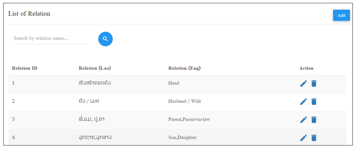This screenshot has height=149, width=356.
Task: Click the Relation ID column header
Action: click(x=25, y=68)
